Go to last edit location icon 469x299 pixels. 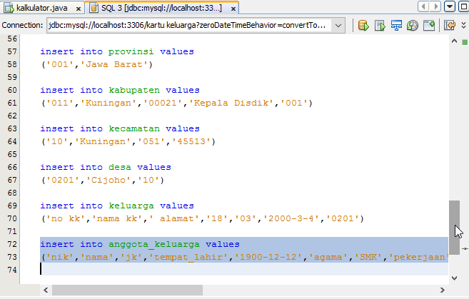point(450,26)
